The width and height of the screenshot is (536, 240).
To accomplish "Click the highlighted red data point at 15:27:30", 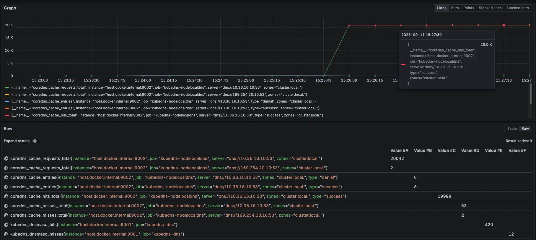I will click(504, 25).
